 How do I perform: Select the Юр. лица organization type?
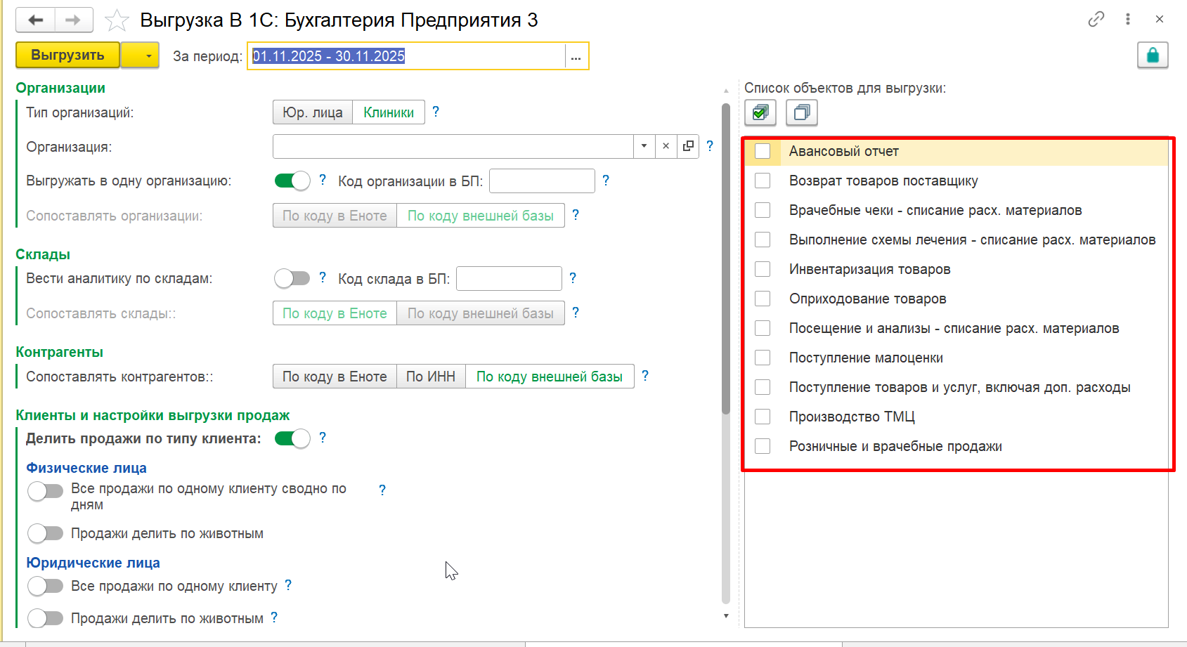[313, 112]
